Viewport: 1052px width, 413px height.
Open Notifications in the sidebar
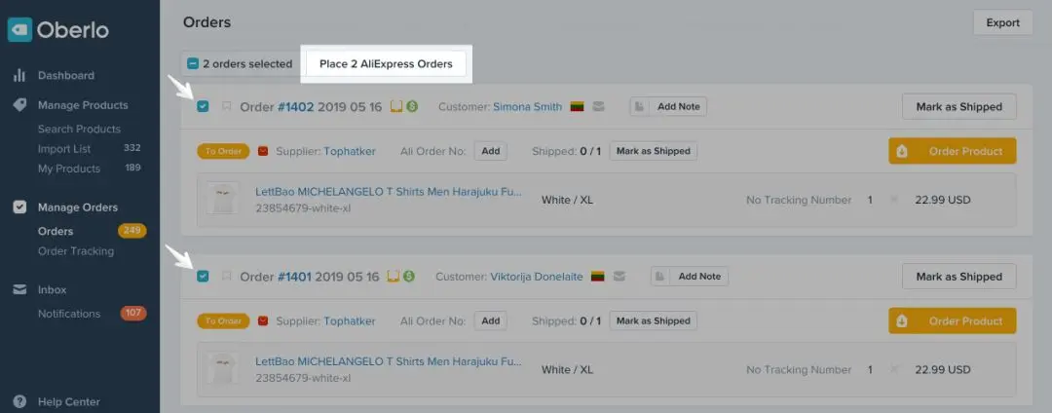[x=68, y=314]
